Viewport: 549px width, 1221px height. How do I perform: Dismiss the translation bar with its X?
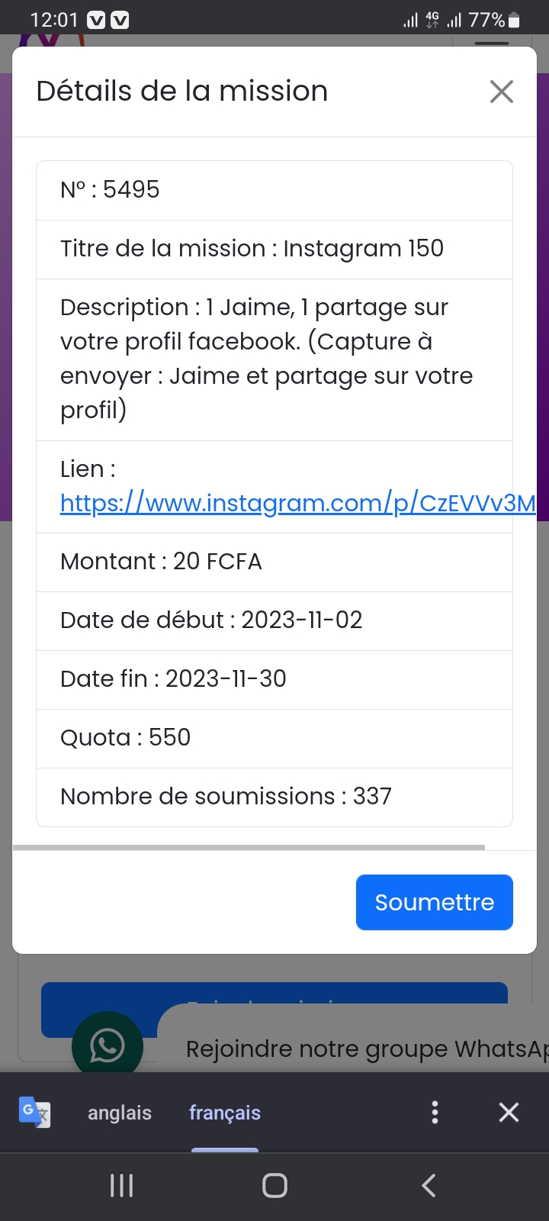509,1112
